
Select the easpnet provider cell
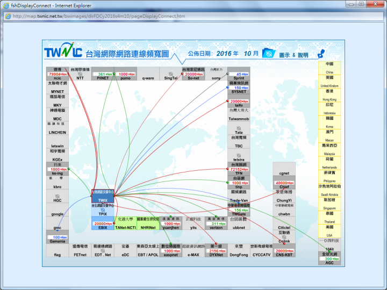coord(171,250)
